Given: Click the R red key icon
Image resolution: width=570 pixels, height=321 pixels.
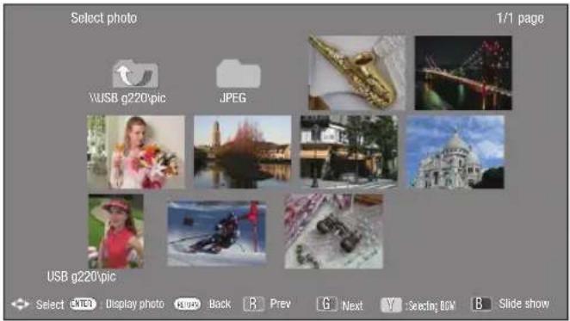Looking at the screenshot, I should [253, 304].
